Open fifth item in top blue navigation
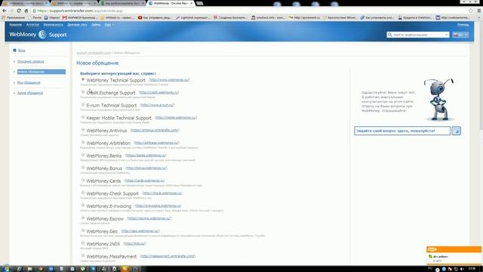Screen dimensions: 483x272 tap(96, 25)
